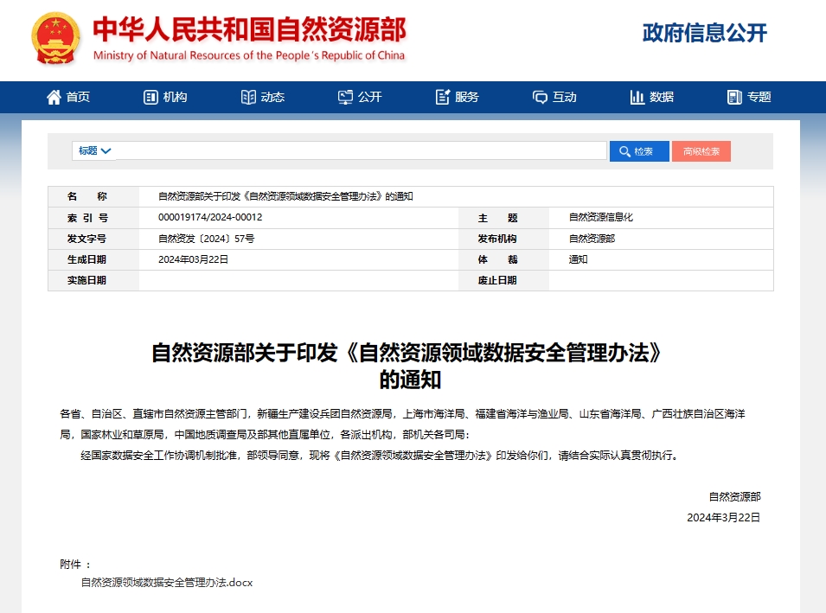Screen dimensions: 826x613
Task: Select the 互动 navigation menu item
Action: (x=565, y=97)
